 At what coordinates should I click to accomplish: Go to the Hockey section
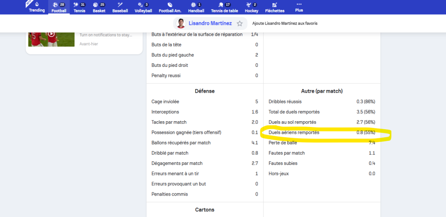[252, 7]
